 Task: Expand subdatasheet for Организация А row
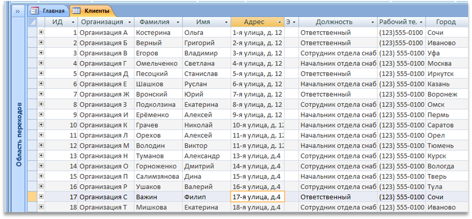41,32
